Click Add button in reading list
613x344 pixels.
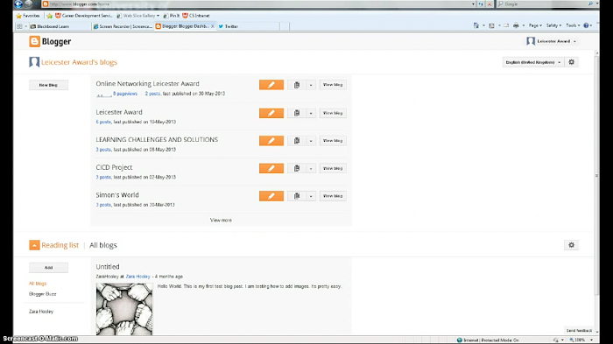(x=48, y=268)
